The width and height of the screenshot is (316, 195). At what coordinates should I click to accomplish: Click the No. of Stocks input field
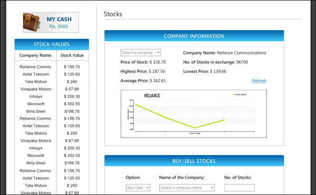(240, 188)
